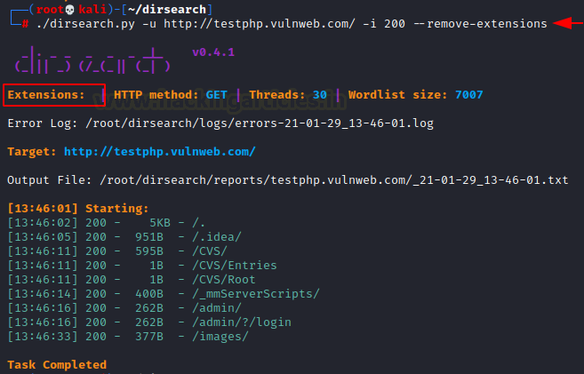Click the 400B size value
Image resolution: width=584 pixels, height=374 pixels.
coord(149,294)
